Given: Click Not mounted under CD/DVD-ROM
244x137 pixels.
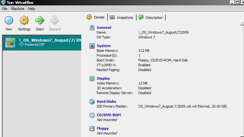Looking at the screenshot, I should (x=107, y=120).
